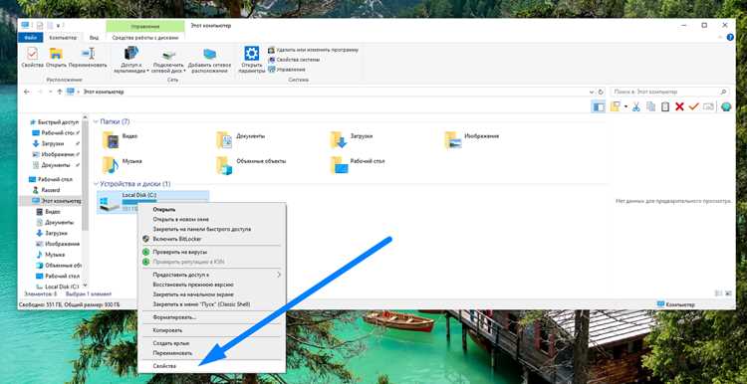Screen dimensions: 747x384
Task: Click Local Disk (C:) in the sidebar
Action: pyautogui.click(x=57, y=287)
